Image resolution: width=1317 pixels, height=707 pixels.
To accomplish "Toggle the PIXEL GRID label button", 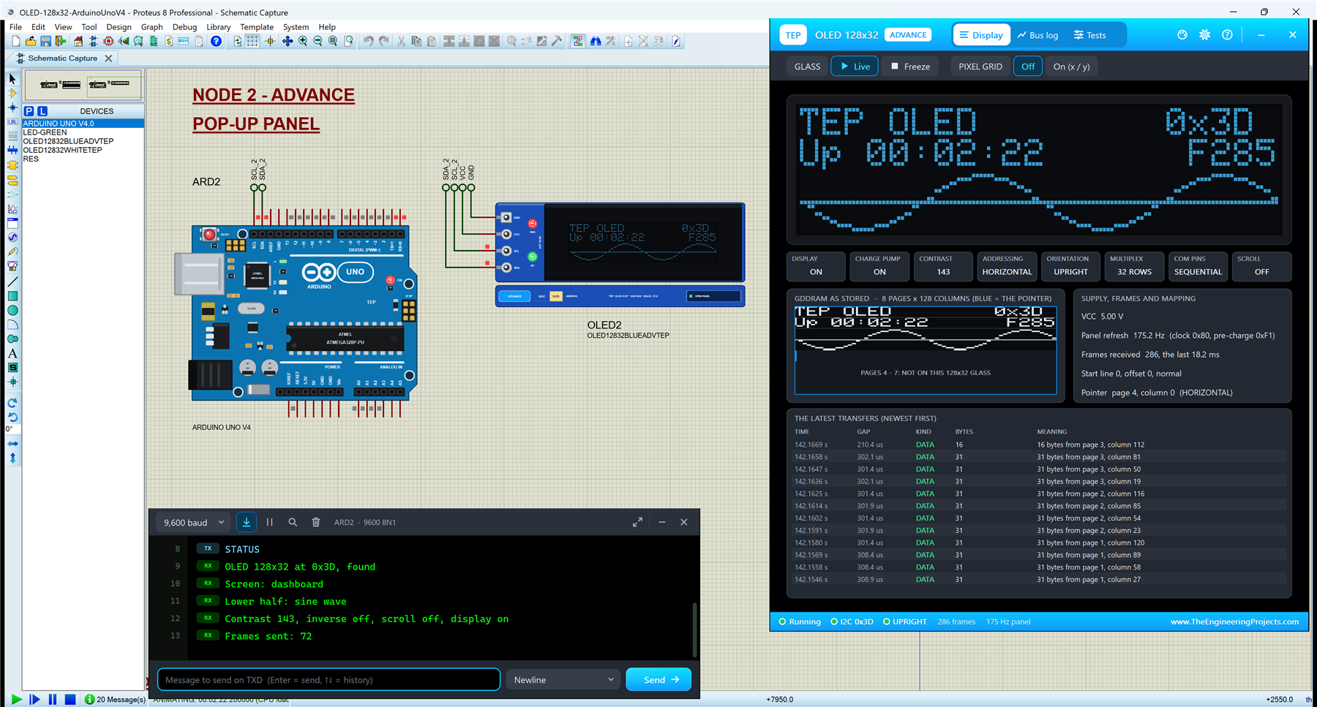I will point(980,67).
